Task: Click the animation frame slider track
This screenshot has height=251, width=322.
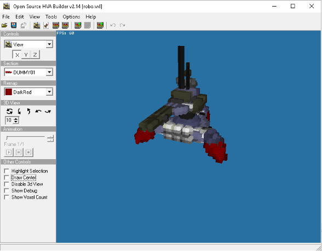Action: (x=25, y=137)
